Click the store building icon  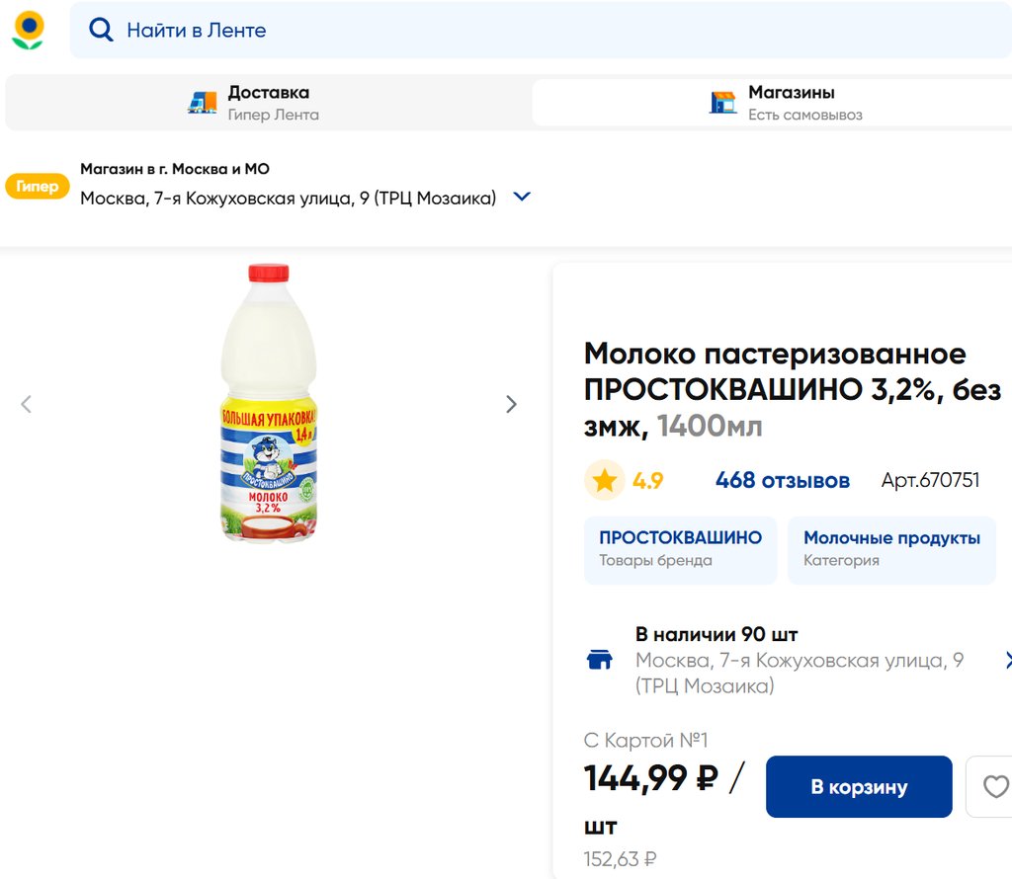coord(723,103)
